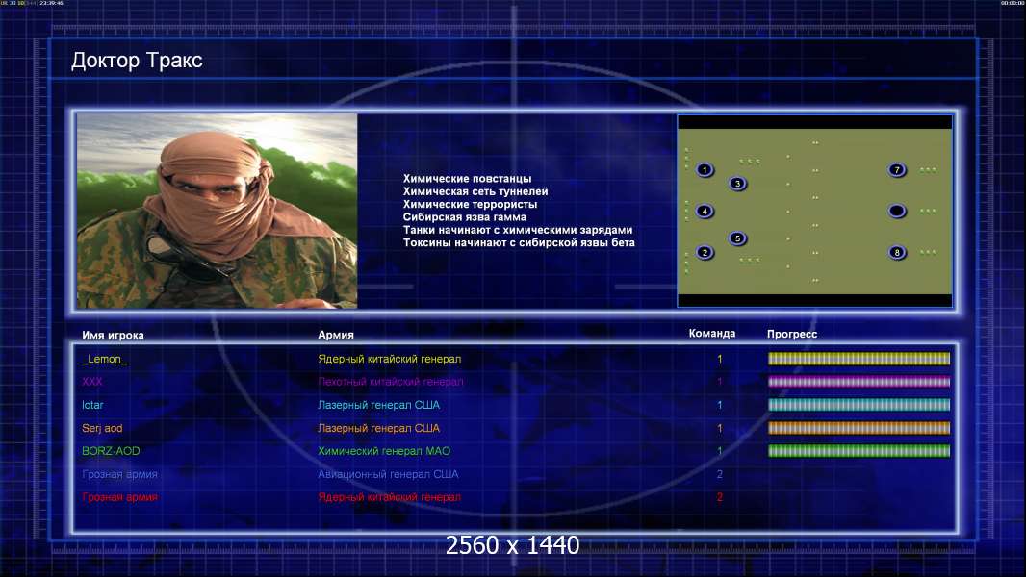Click the magenta progress bar for XXX
This screenshot has height=577, width=1026.
pyautogui.click(x=859, y=382)
